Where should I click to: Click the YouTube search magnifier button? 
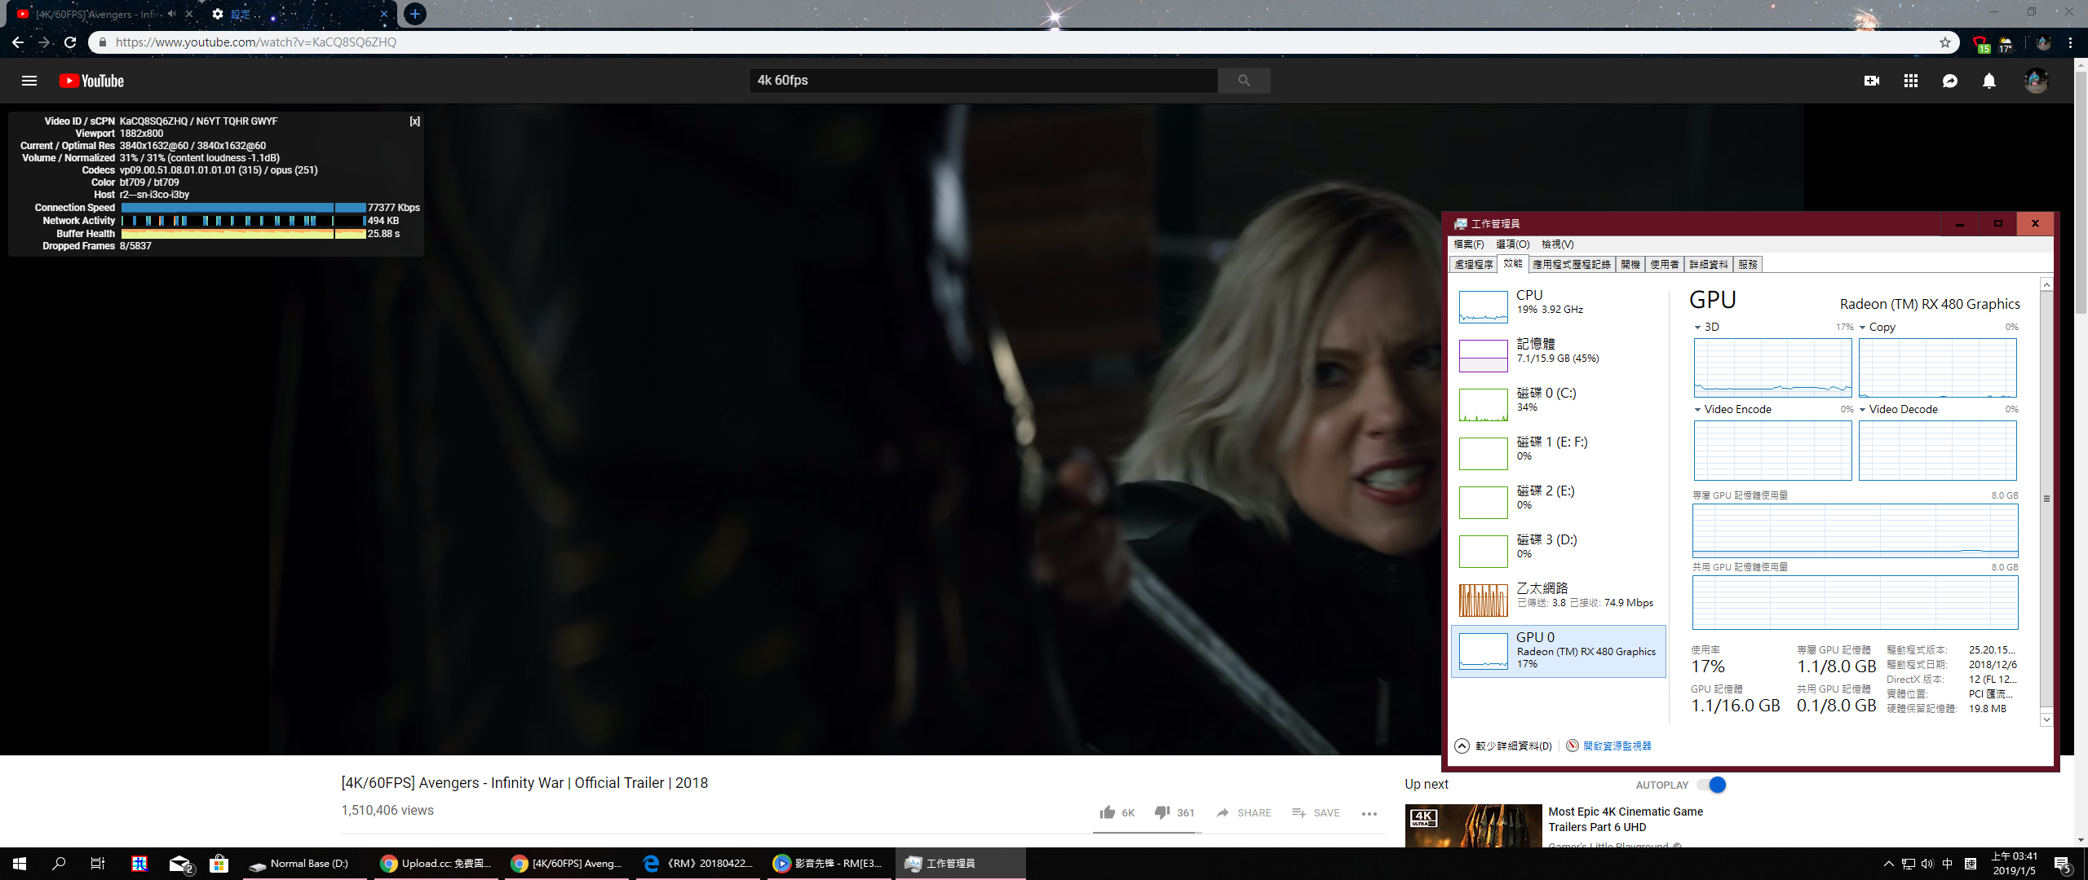pos(1244,80)
